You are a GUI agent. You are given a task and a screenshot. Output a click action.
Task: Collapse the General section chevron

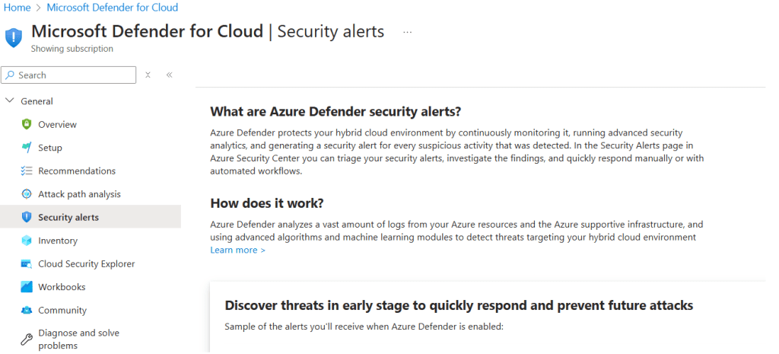(x=10, y=101)
